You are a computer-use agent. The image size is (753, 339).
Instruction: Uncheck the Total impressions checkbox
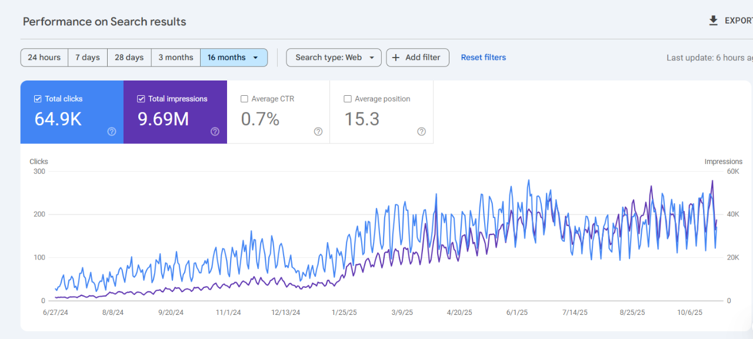pos(141,99)
